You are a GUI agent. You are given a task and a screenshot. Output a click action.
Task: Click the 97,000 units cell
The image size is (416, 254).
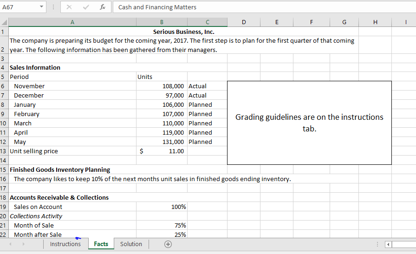[162, 95]
